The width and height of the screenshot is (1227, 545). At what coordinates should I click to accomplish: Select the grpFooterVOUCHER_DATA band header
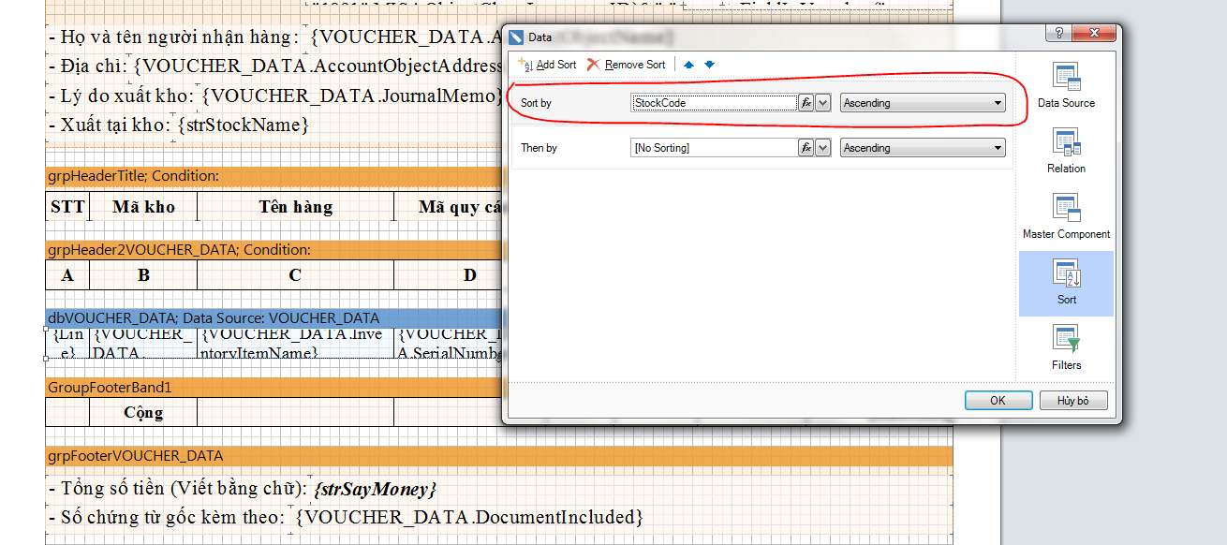(499, 456)
